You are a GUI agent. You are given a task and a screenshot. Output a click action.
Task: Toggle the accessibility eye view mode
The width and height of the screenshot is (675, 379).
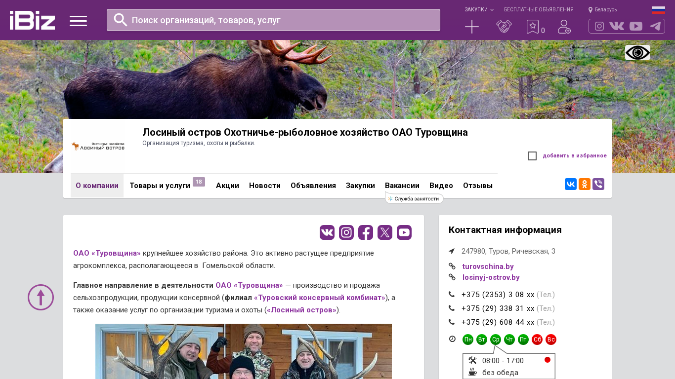click(x=637, y=52)
